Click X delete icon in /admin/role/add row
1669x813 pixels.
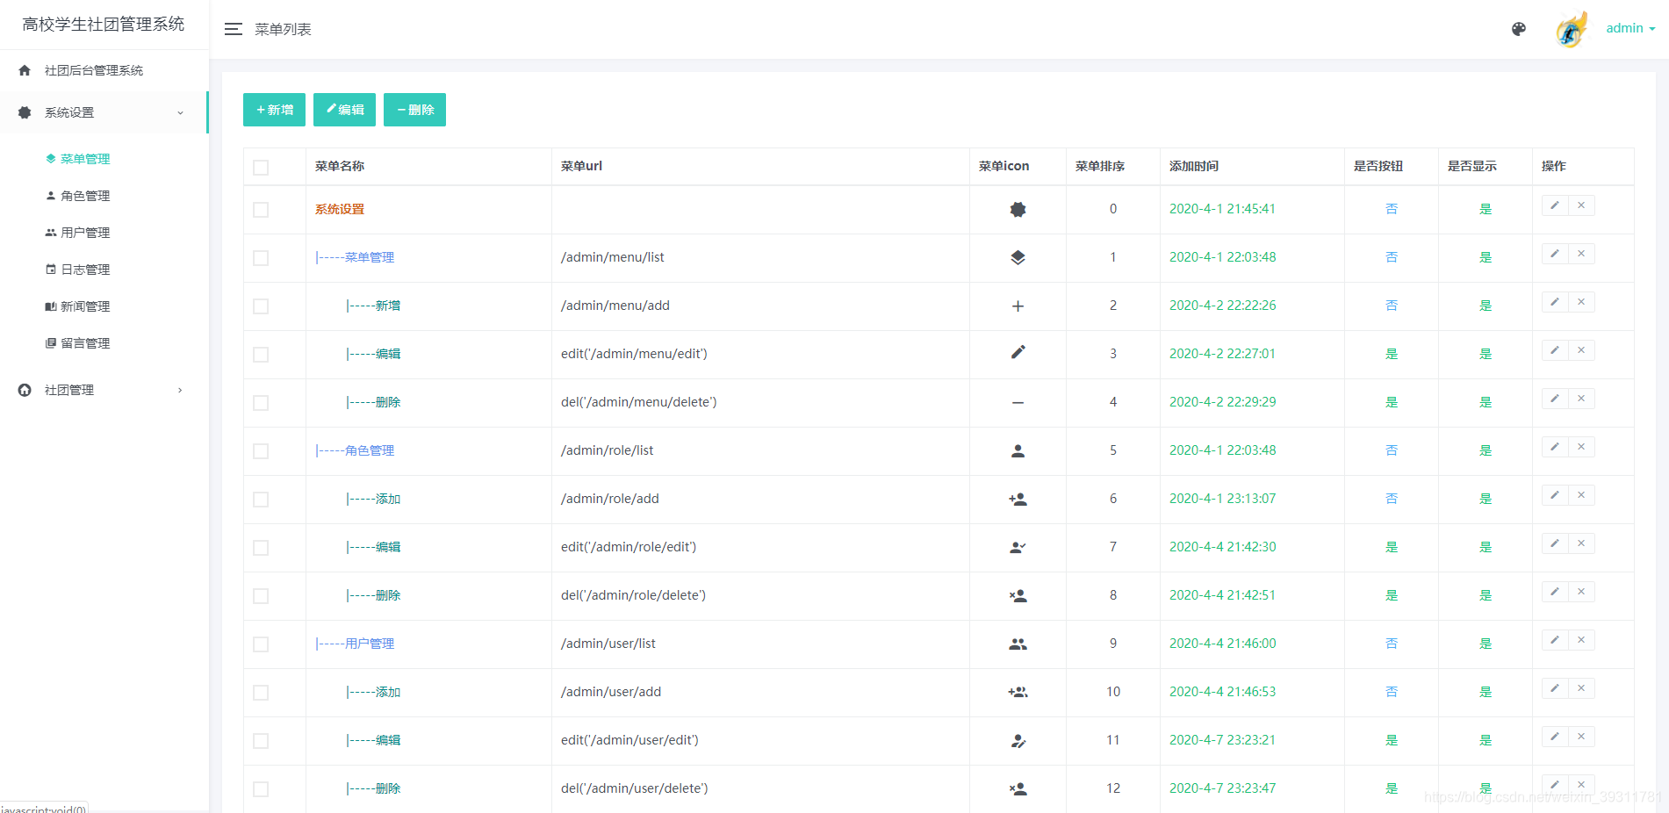tap(1581, 495)
